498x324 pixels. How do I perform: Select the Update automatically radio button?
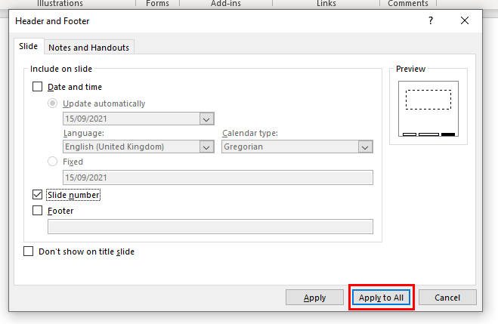[52, 103]
